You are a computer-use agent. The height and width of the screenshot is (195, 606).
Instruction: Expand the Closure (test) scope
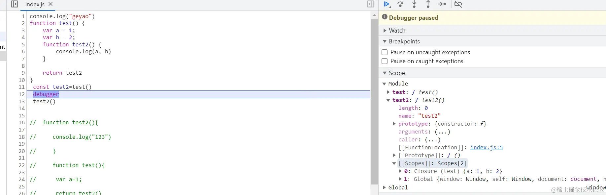click(x=400, y=171)
